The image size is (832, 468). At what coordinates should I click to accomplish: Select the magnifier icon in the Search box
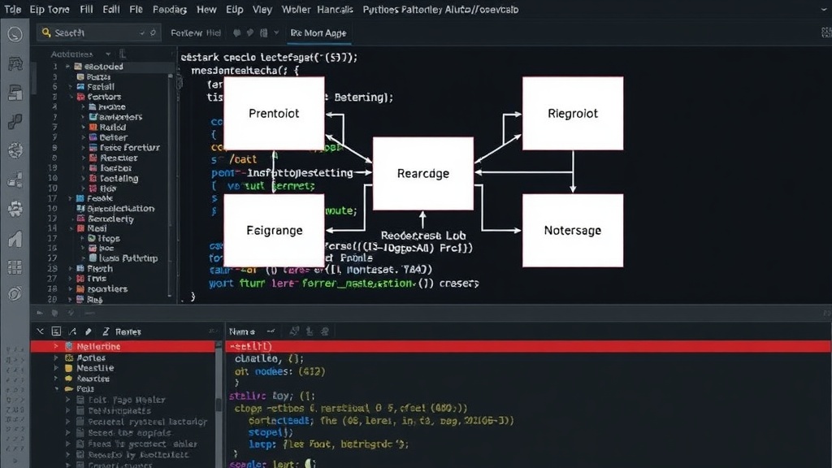click(x=46, y=32)
